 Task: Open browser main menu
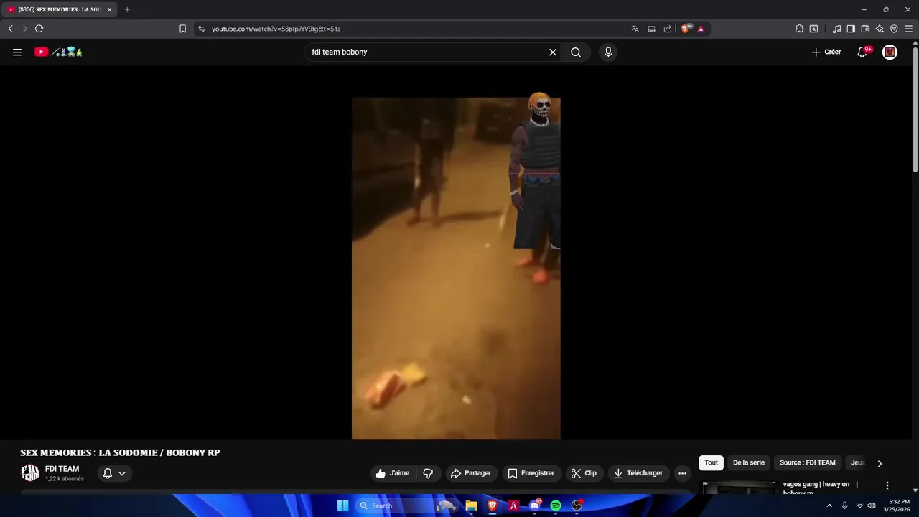[908, 29]
